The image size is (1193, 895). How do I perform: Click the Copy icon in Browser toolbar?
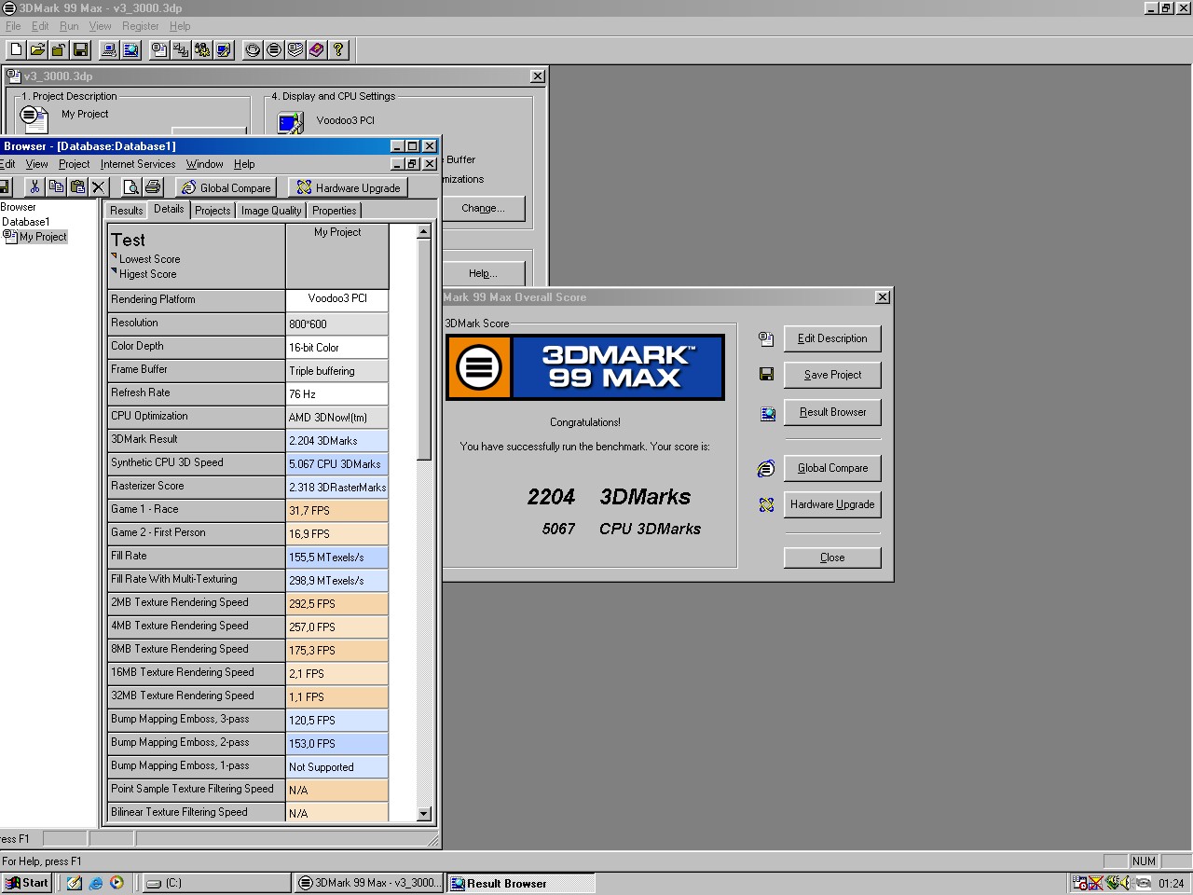tap(56, 187)
